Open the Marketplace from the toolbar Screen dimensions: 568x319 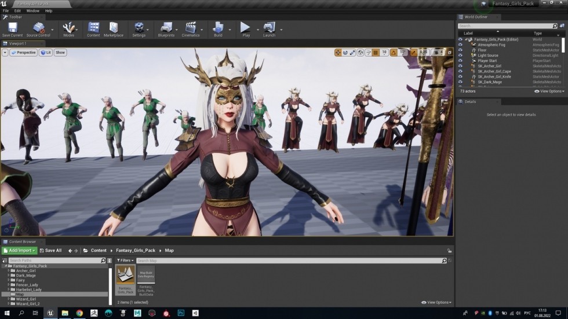pyautogui.click(x=114, y=30)
